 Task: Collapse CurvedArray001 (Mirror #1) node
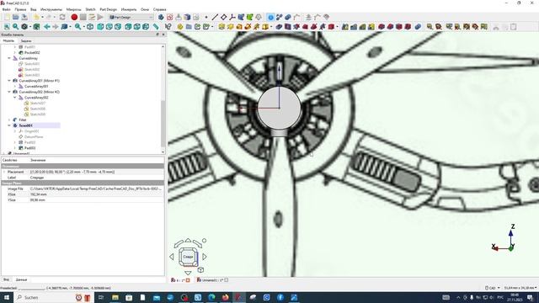point(9,81)
